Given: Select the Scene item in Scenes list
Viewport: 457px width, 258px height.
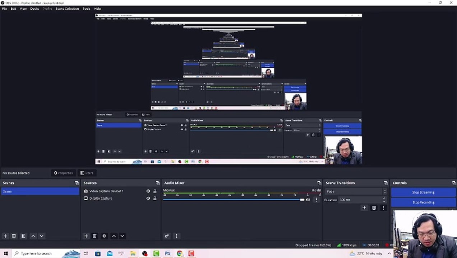Looking at the screenshot, I should pyautogui.click(x=40, y=191).
